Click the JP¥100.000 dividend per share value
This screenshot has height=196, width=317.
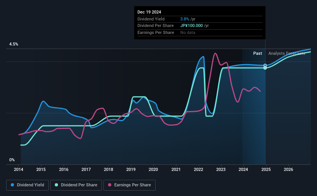pos(192,26)
